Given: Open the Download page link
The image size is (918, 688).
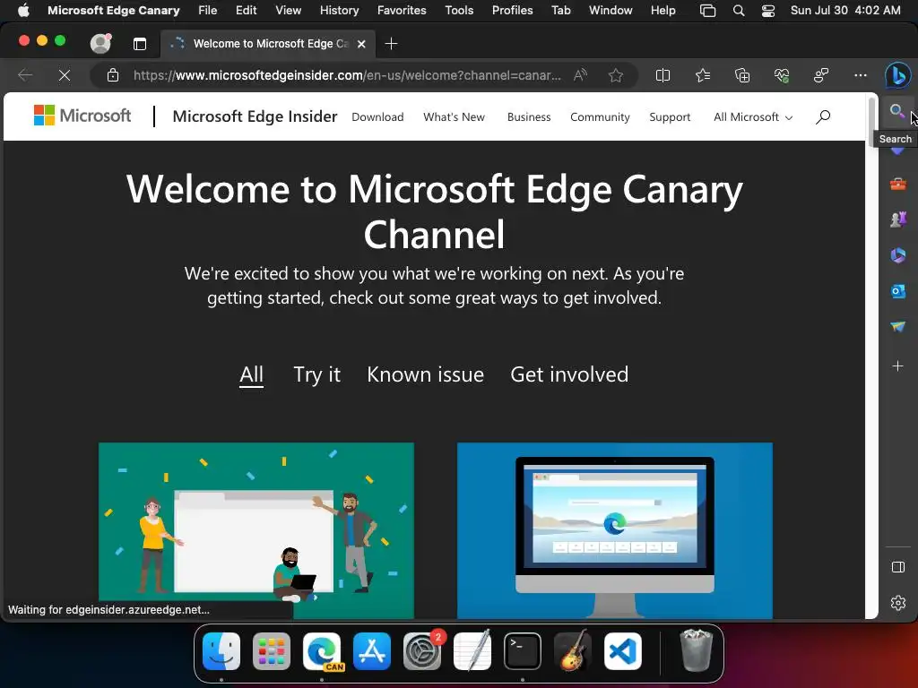Looking at the screenshot, I should click(377, 117).
